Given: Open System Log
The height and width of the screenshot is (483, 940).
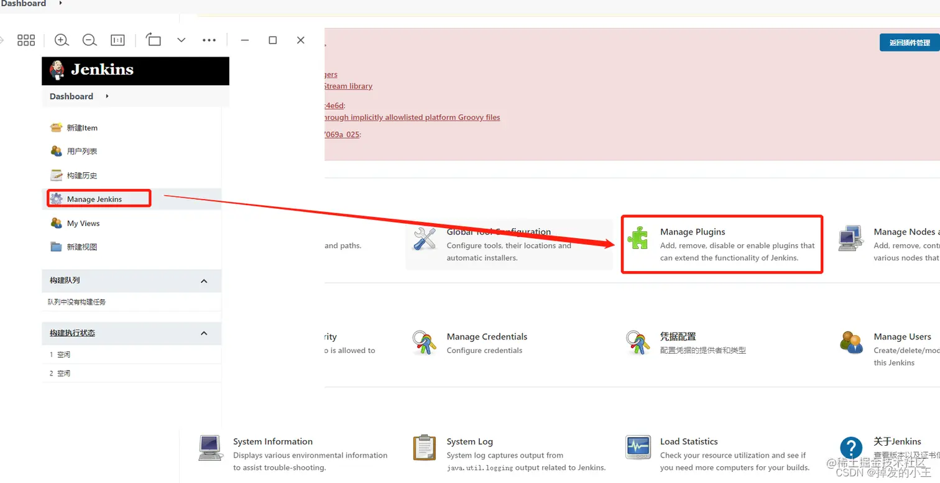Looking at the screenshot, I should click(x=469, y=441).
